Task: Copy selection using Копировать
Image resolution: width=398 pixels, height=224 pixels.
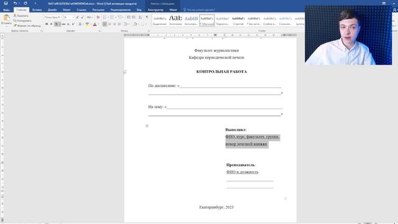Action: [x=22, y=21]
